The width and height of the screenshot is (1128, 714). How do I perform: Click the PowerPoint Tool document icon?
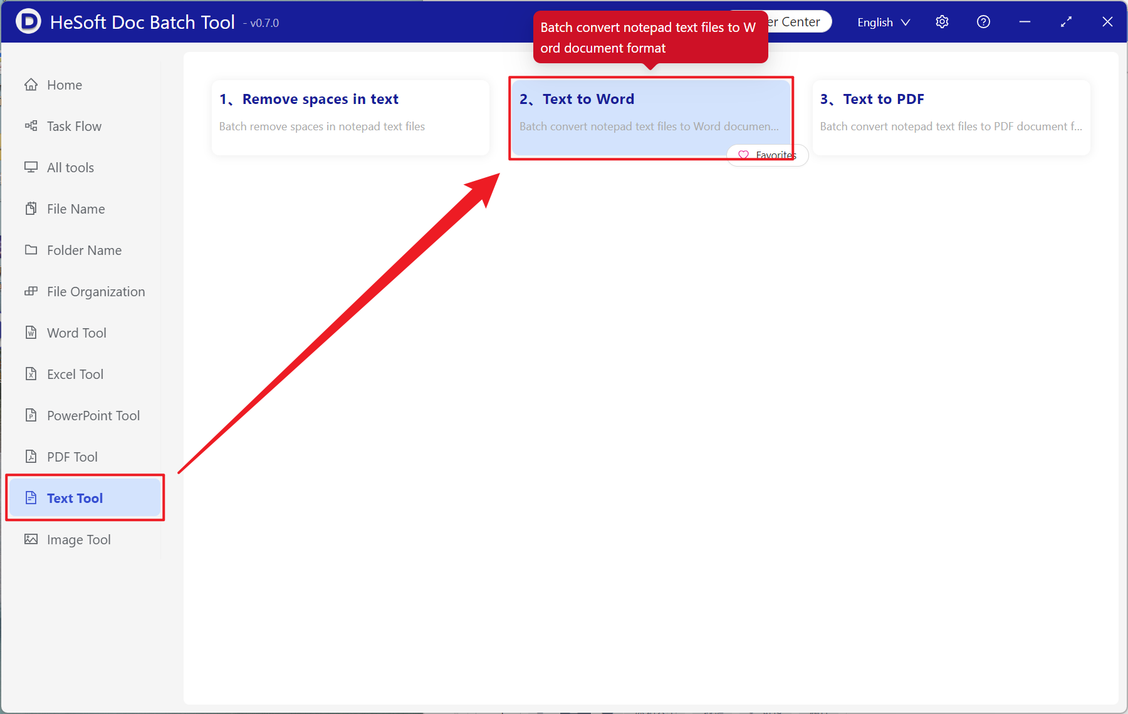click(31, 415)
